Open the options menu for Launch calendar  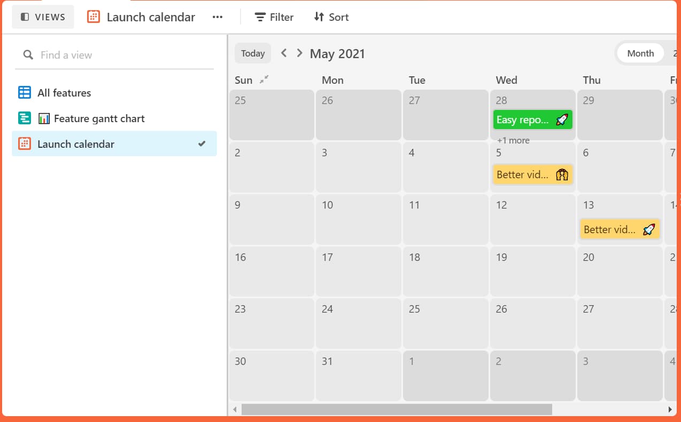coord(217,17)
